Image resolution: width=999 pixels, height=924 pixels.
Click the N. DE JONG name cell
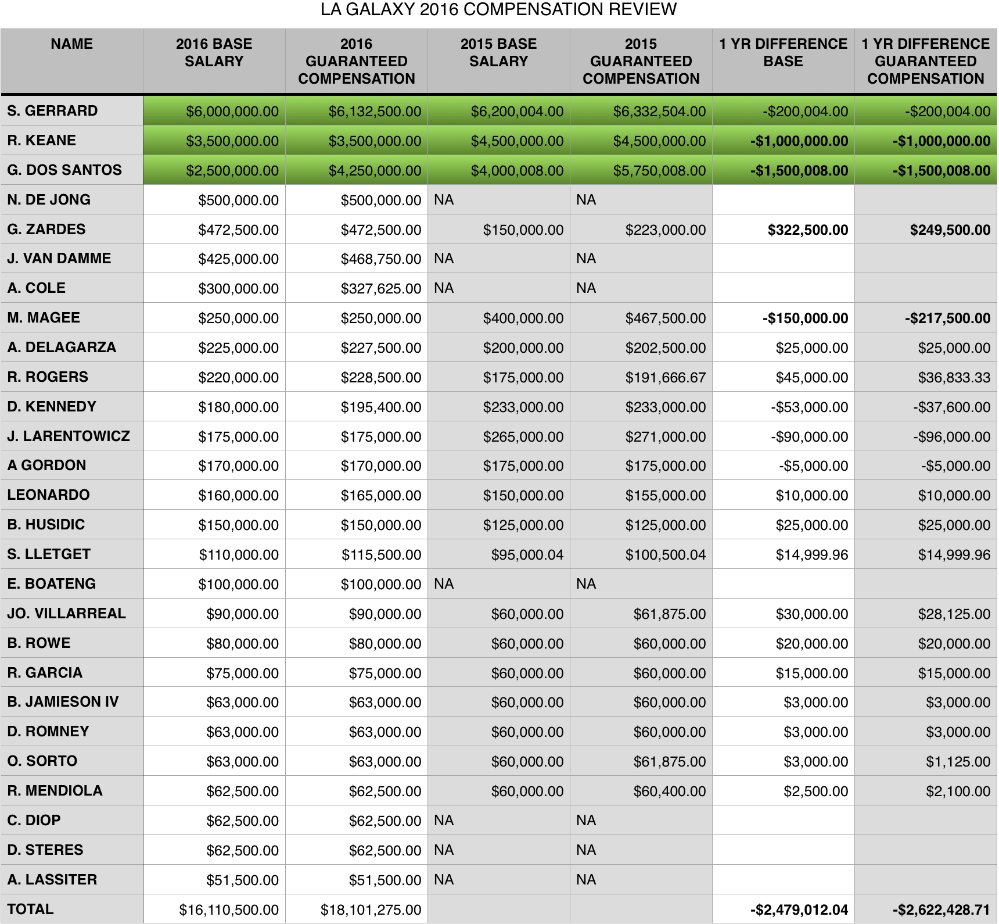71,199
